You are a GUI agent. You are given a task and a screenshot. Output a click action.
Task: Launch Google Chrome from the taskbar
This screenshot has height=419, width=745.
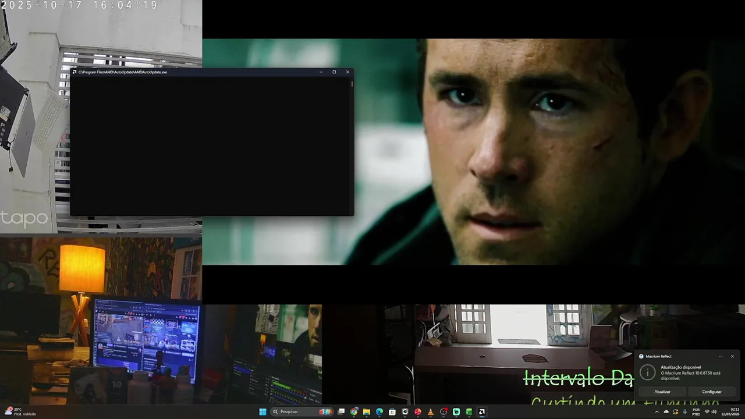354,412
